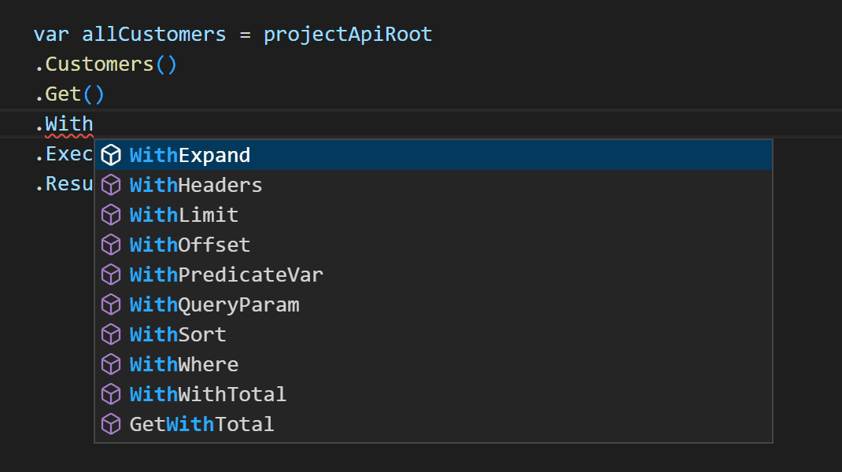Click the underlined With text in editor
Image resolution: width=842 pixels, height=472 pixels.
69,124
